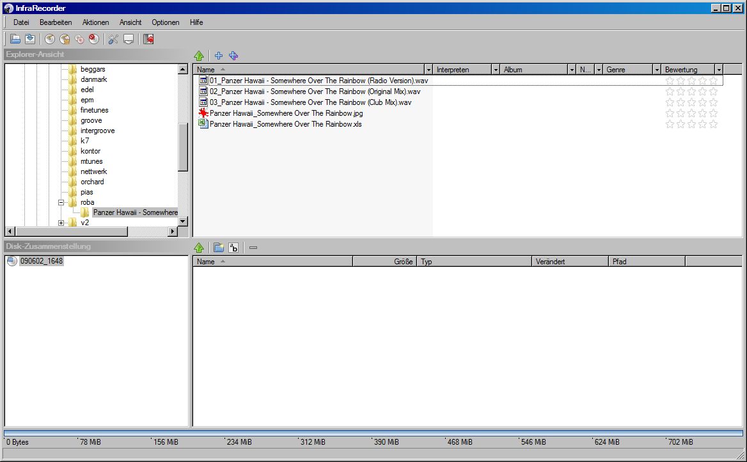Open the Aktionen menu
The image size is (747, 462).
[x=95, y=22]
